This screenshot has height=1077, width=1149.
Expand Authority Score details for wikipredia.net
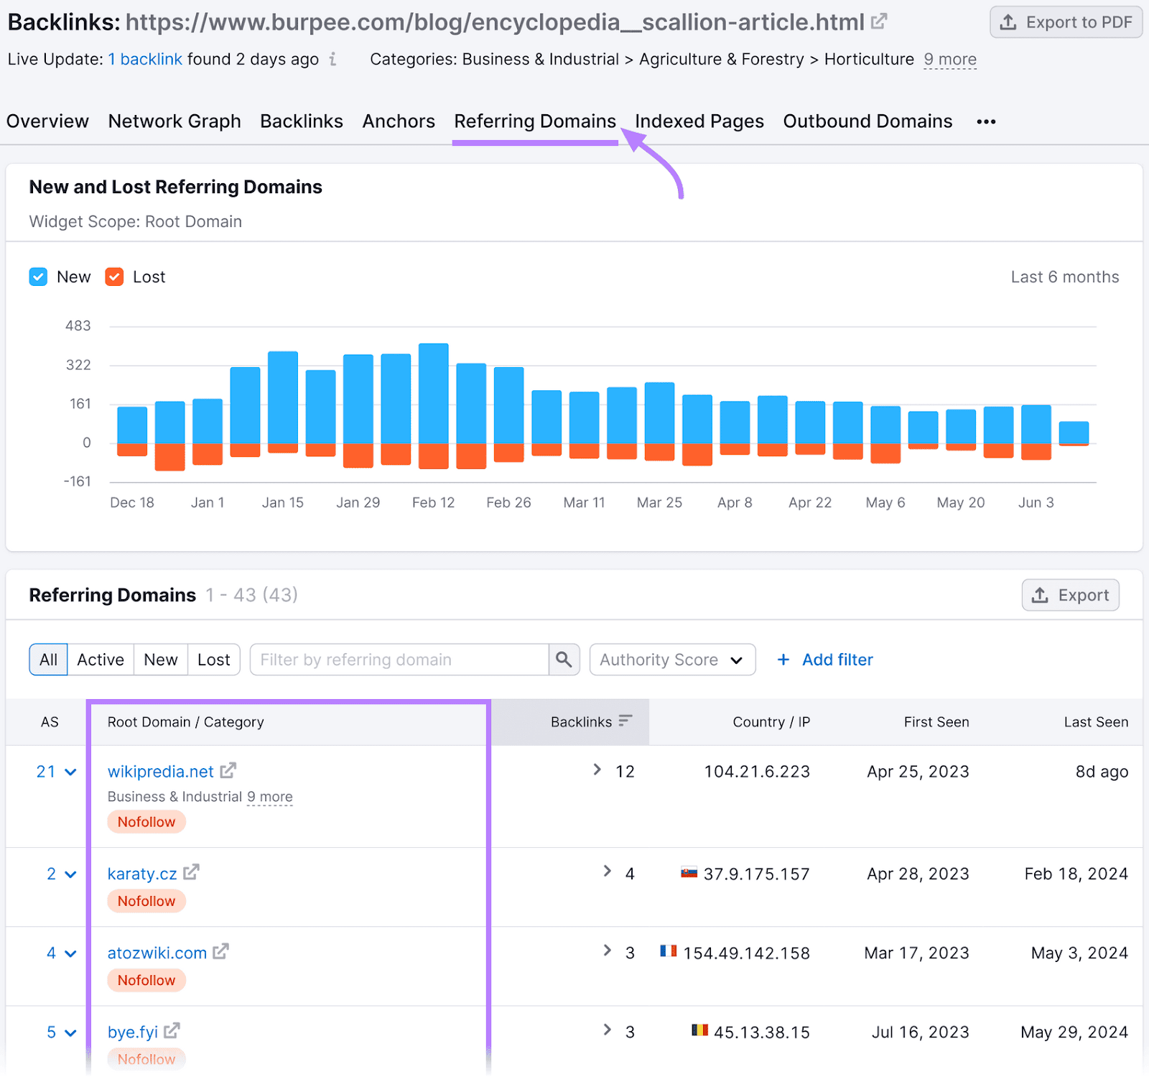[x=70, y=772]
